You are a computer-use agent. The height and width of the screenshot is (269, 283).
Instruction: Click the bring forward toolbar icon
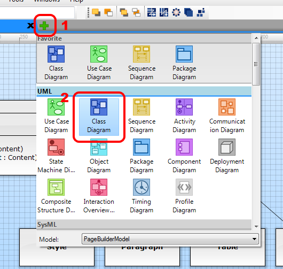(x=124, y=12)
